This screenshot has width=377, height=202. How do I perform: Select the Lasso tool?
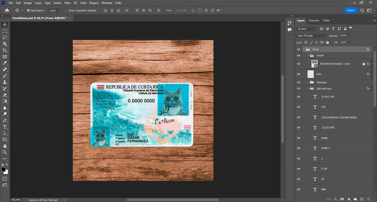[5, 37]
